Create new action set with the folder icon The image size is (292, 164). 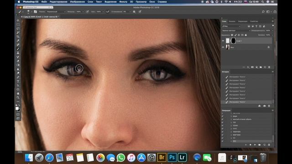coord(260,145)
